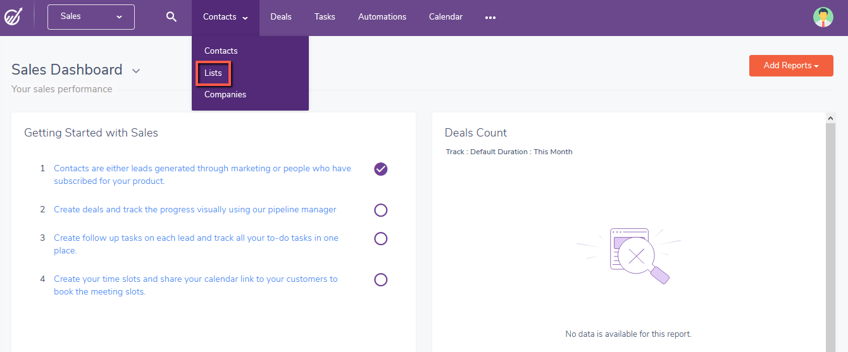The height and width of the screenshot is (352, 848).
Task: Click the EngageBay logo icon
Action: point(13,16)
